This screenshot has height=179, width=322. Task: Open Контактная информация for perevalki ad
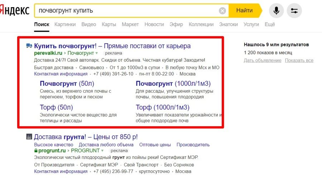coord(61,74)
